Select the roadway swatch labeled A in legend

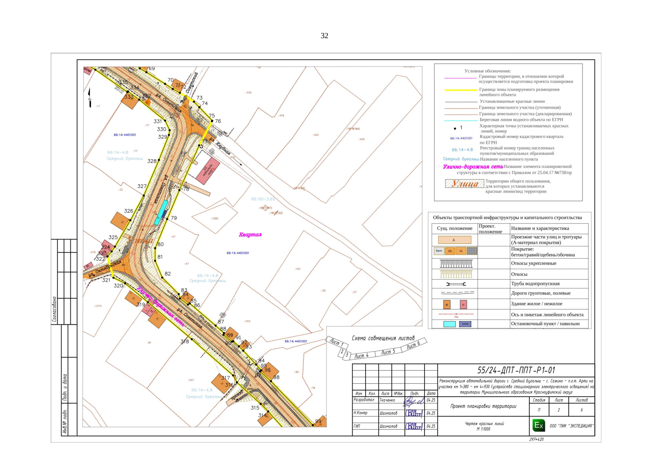coord(454,240)
